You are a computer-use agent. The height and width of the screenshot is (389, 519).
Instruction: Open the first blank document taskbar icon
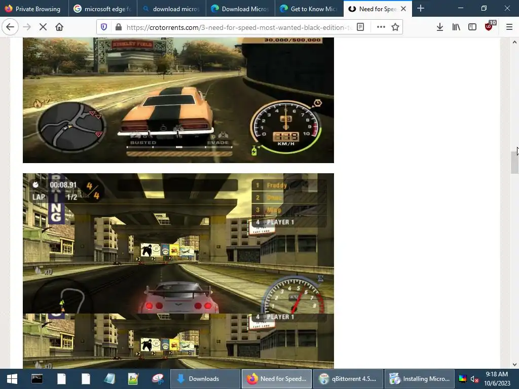click(x=61, y=379)
